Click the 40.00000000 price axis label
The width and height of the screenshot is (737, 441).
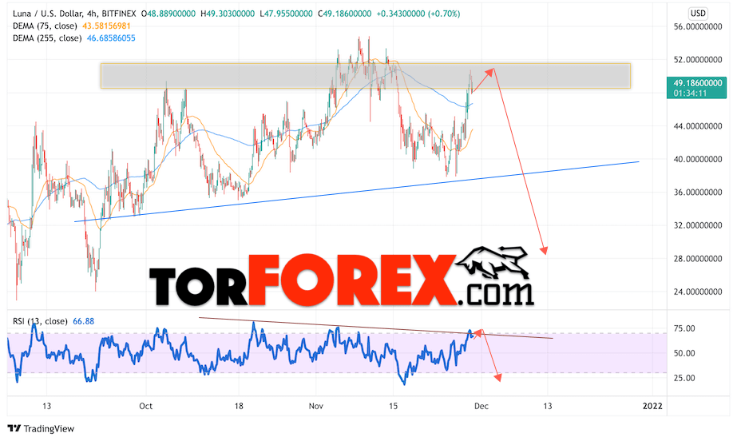698,159
